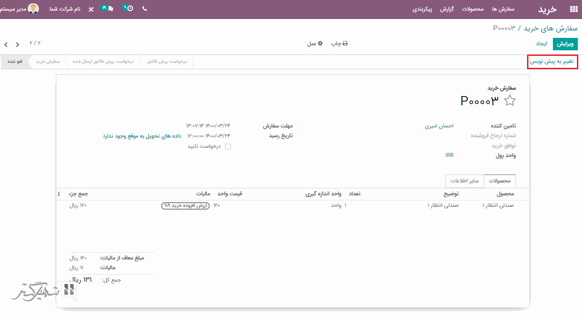Mark order P00003 with the star icon

(509, 101)
